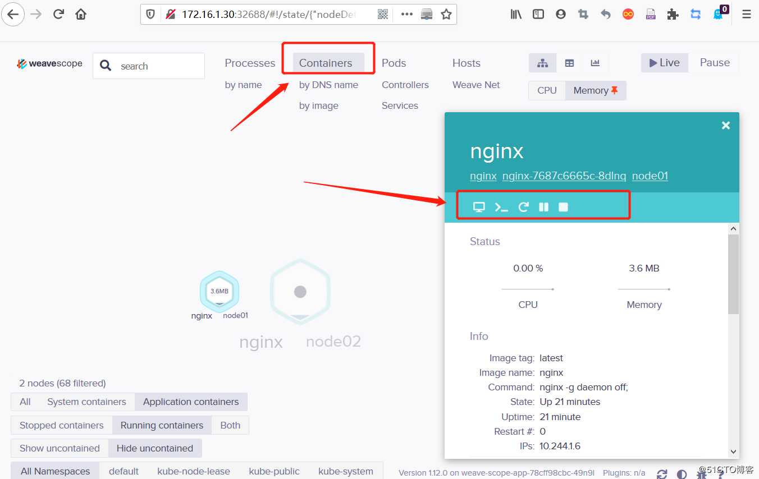Viewport: 759px width, 479px height.
Task: Stop the nginx container icon
Action: (563, 207)
